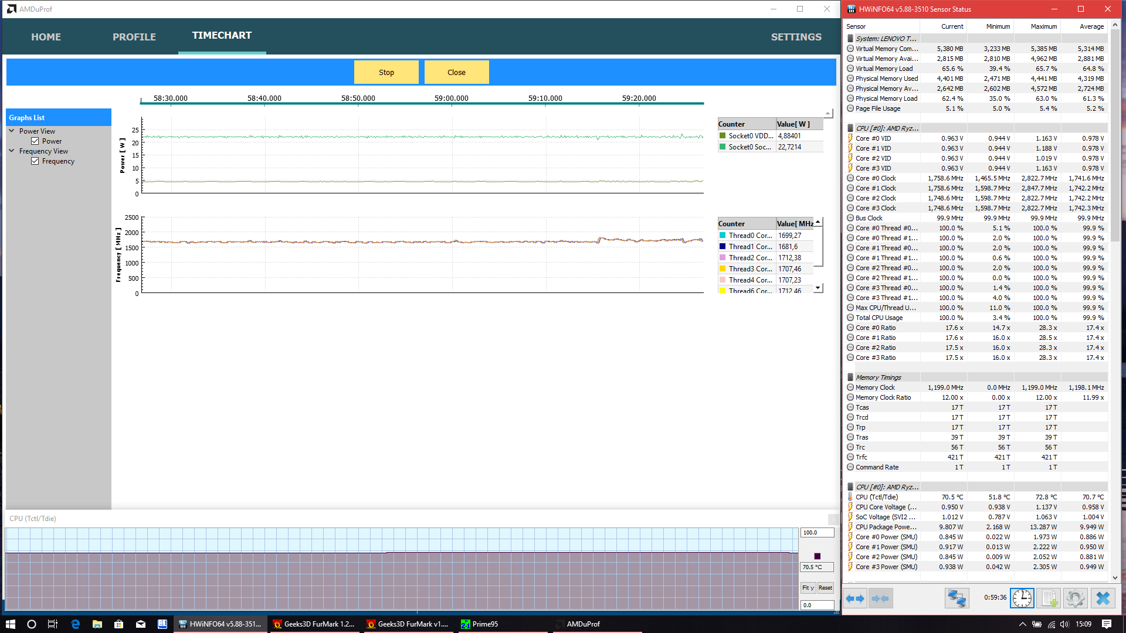Image resolution: width=1126 pixels, height=633 pixels.
Task: Click the HWiNFO shrink-view arrows icon
Action: [x=880, y=598]
